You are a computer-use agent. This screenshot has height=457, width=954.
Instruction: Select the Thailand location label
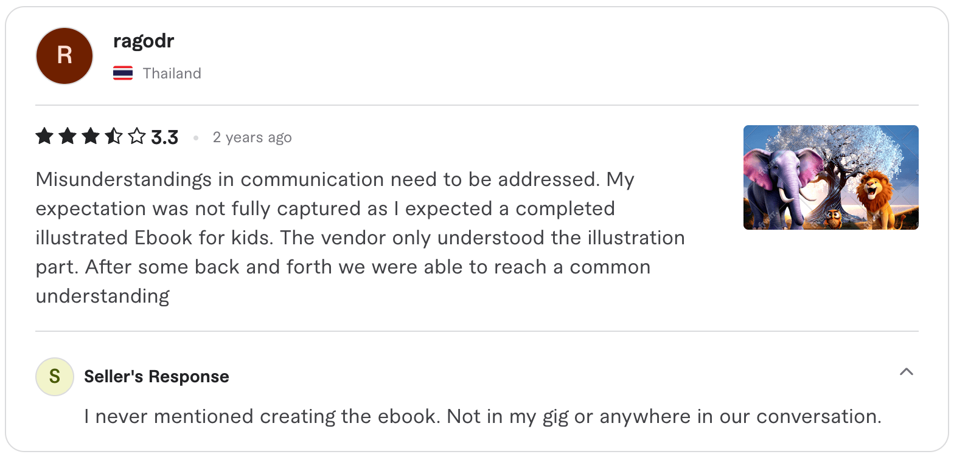click(172, 73)
